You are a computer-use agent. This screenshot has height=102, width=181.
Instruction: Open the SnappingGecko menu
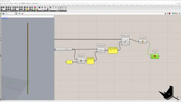(x=35, y=3)
